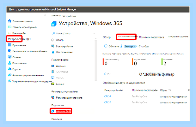Click Windows 10 Корпоративная in CPC-T row
This screenshot has height=127, width=196.
[x=173, y=102]
